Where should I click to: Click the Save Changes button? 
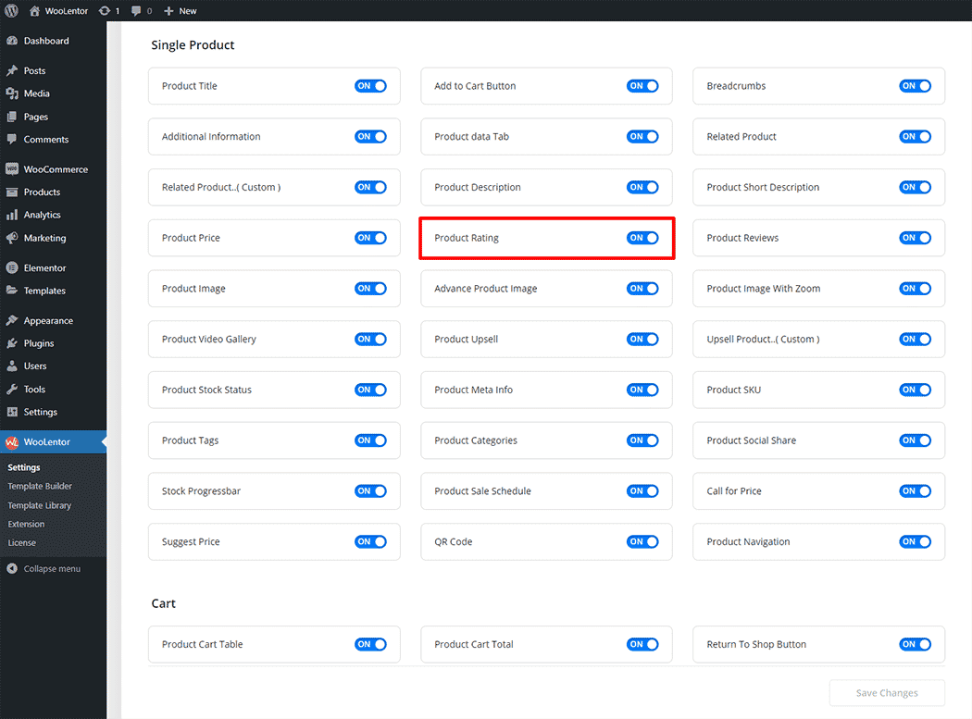[886, 693]
